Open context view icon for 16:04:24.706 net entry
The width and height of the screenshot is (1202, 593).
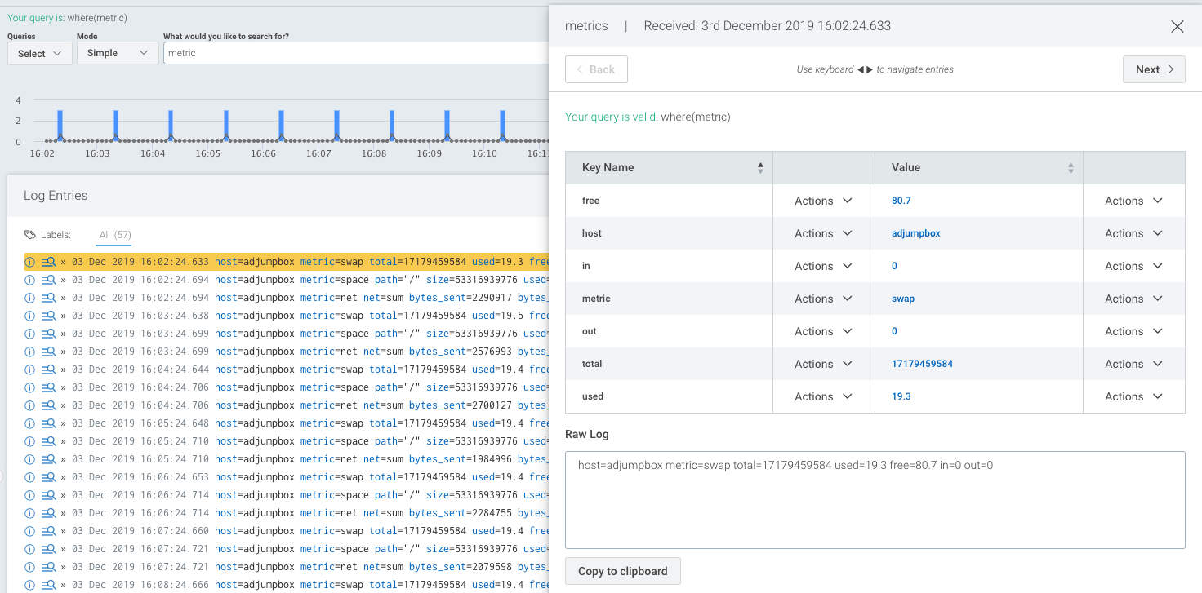(48, 405)
